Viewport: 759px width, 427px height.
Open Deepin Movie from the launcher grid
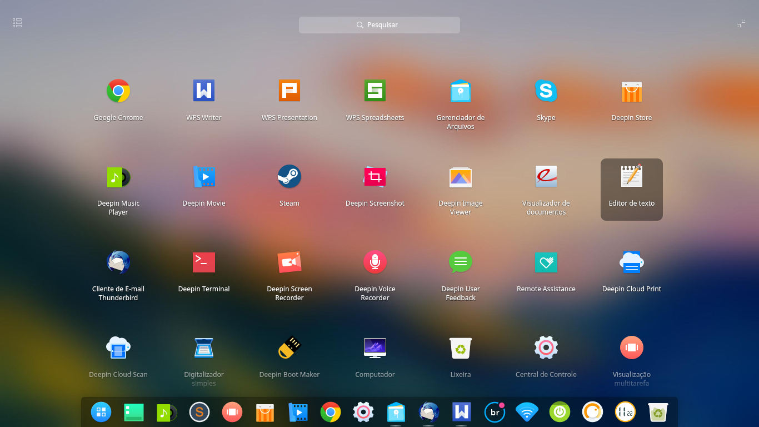click(204, 177)
